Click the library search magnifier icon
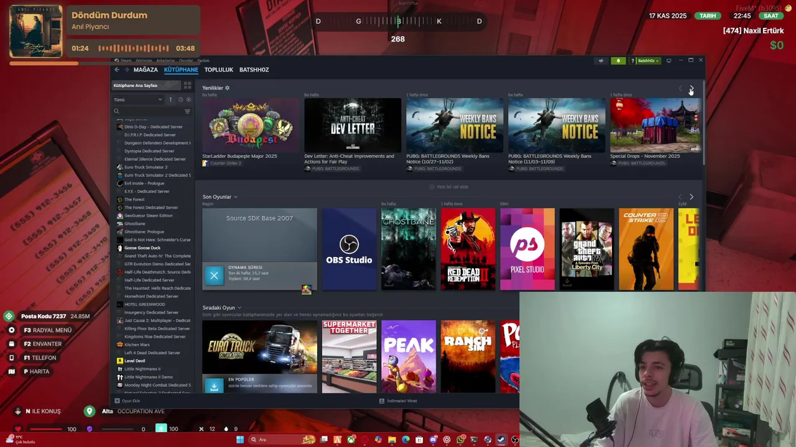Screen dimensions: 796x447 pos(116,112)
